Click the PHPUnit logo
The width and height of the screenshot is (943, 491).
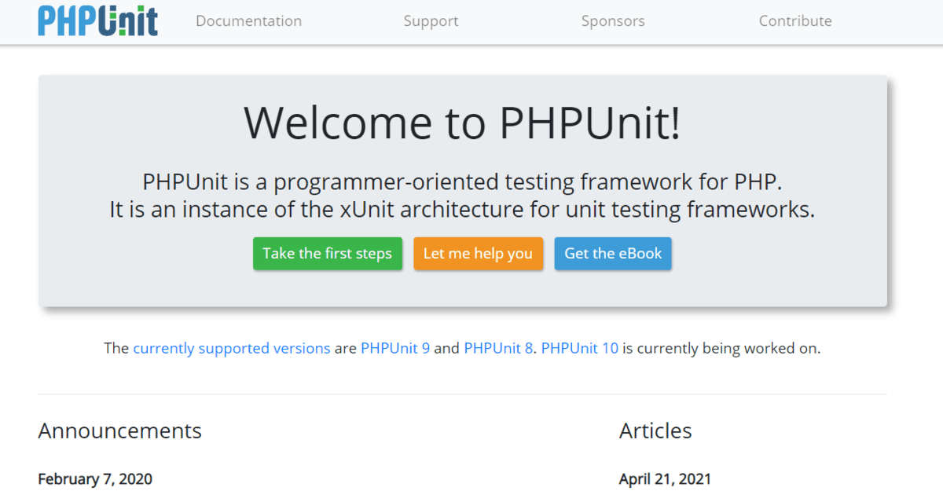click(97, 21)
